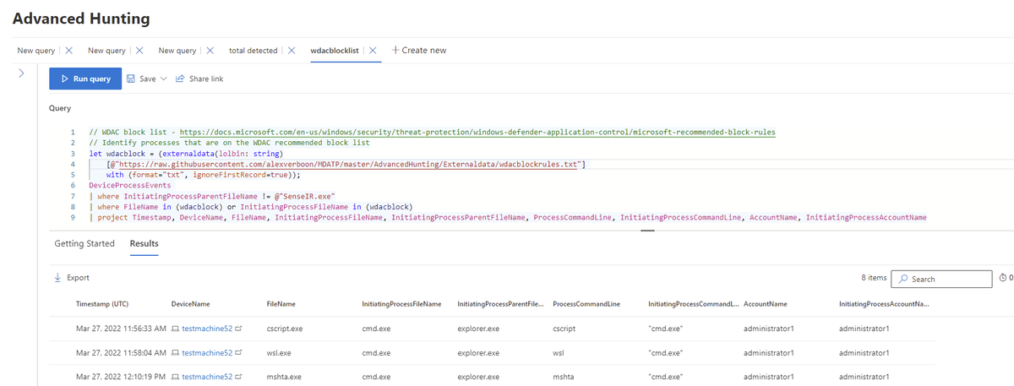
Task: Click AccountName column header
Action: coord(765,304)
